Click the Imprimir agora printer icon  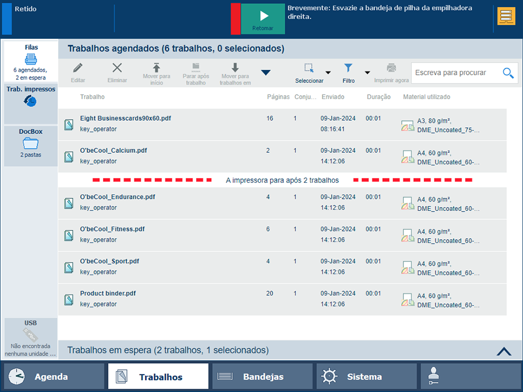point(391,68)
